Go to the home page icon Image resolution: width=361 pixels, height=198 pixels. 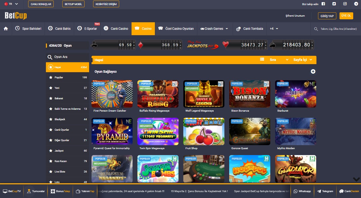click(x=6, y=29)
